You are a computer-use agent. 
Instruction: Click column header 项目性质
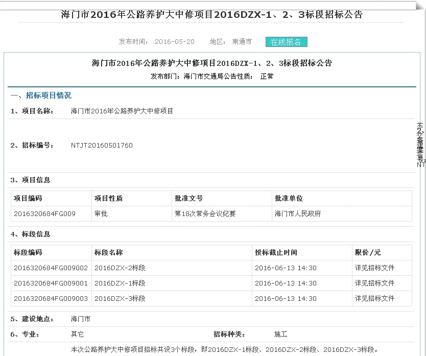(x=108, y=198)
